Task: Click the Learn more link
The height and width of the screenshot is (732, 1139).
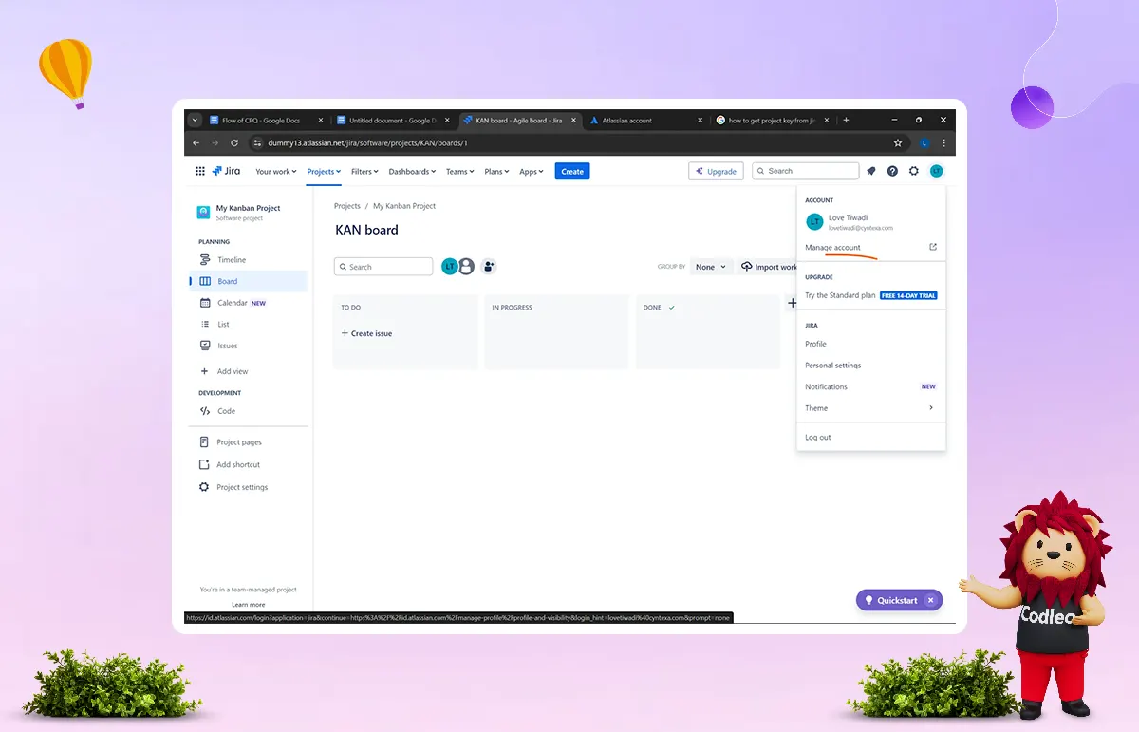Action: tap(249, 605)
